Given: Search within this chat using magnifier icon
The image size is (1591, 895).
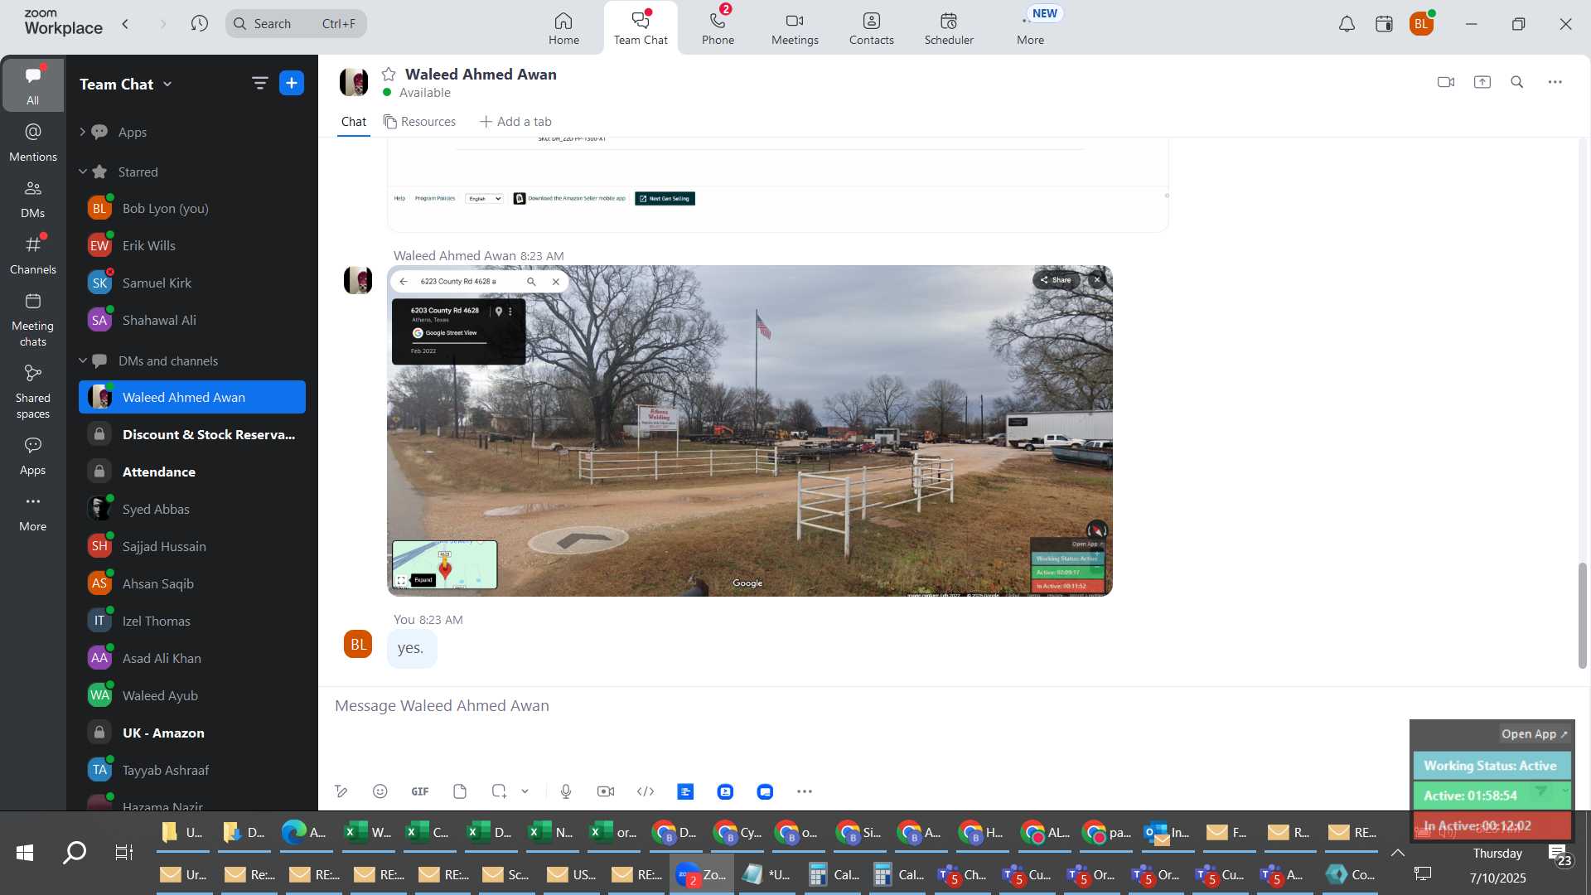Looking at the screenshot, I should coord(1517,82).
